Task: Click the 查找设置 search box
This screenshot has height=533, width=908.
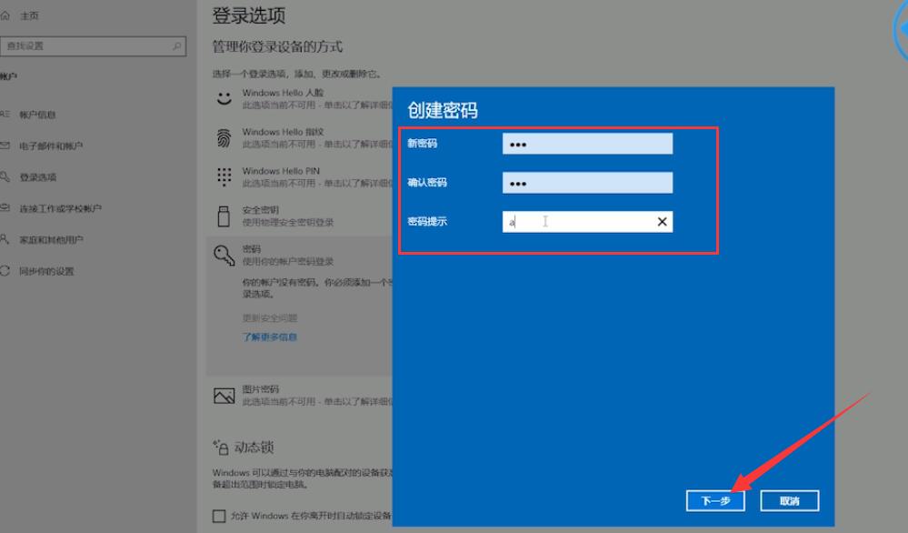Action: coord(93,46)
